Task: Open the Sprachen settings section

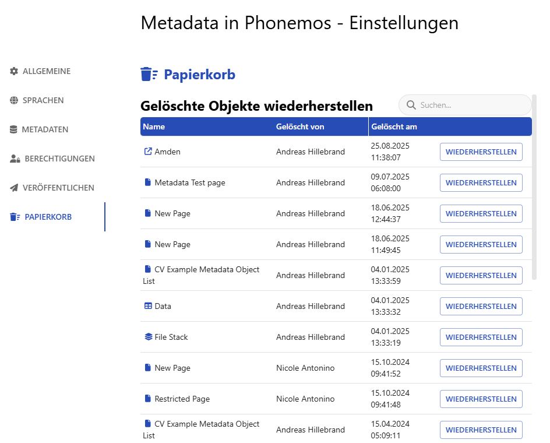Action: (43, 100)
